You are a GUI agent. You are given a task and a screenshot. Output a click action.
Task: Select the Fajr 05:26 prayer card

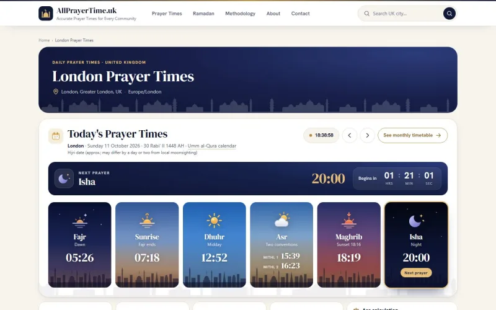pos(80,245)
